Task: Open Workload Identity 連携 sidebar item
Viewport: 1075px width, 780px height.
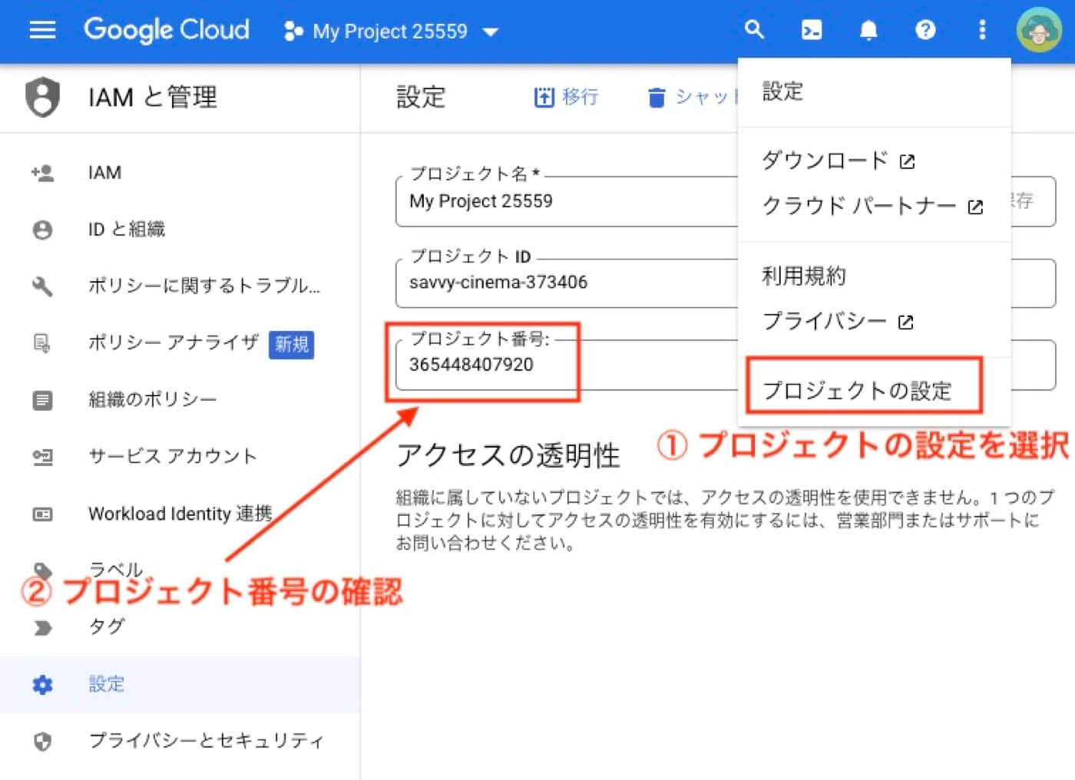Action: coord(180,513)
